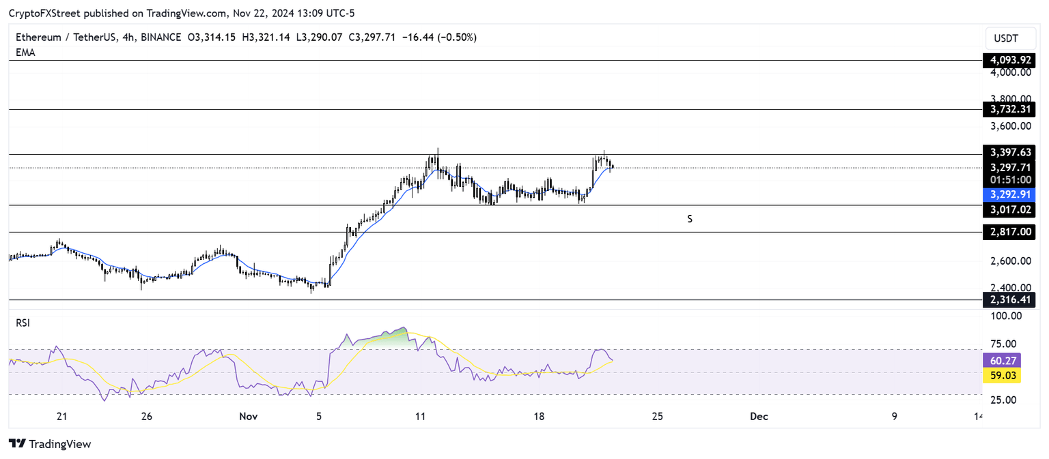Click the 'Dec' date axis label
1049x459 pixels.
[x=759, y=416]
